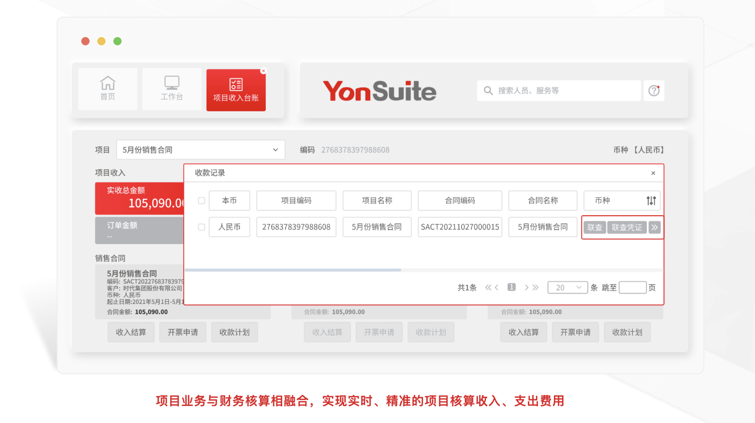
Task: Go to the last page arrow
Action: [536, 288]
